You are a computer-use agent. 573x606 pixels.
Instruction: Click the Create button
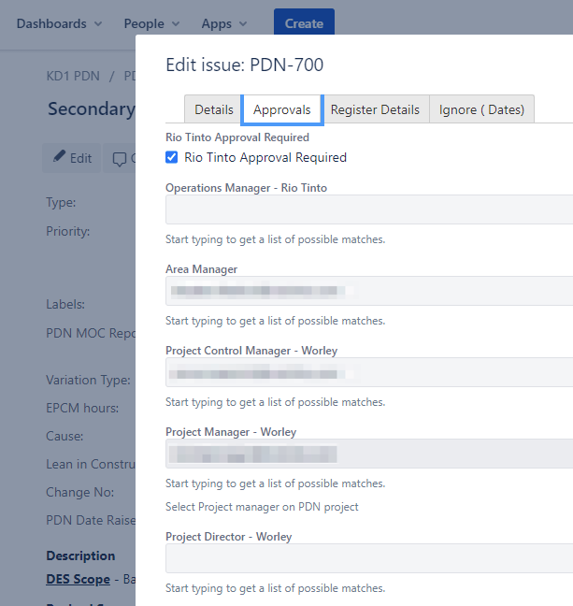[304, 23]
